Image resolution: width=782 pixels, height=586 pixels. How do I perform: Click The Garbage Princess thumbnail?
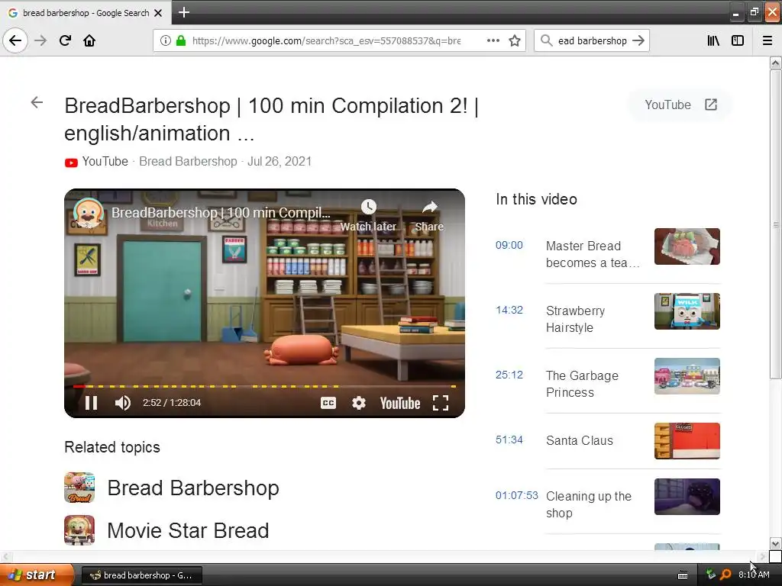pyautogui.click(x=687, y=376)
